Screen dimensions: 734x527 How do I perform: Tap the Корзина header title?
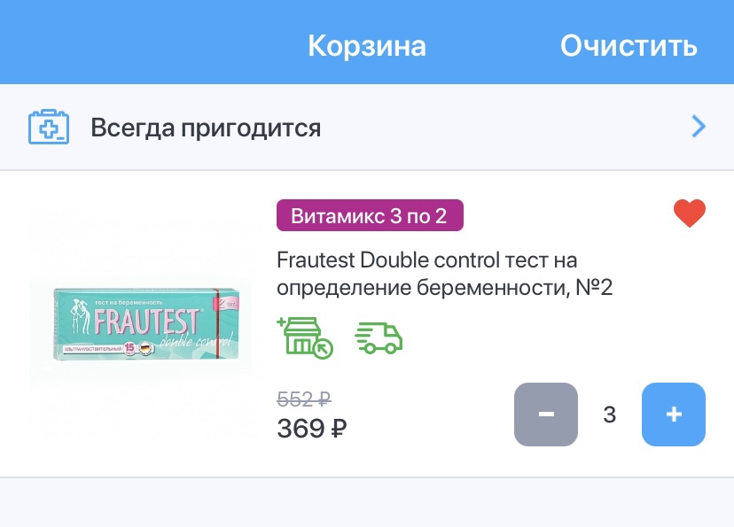pos(367,46)
